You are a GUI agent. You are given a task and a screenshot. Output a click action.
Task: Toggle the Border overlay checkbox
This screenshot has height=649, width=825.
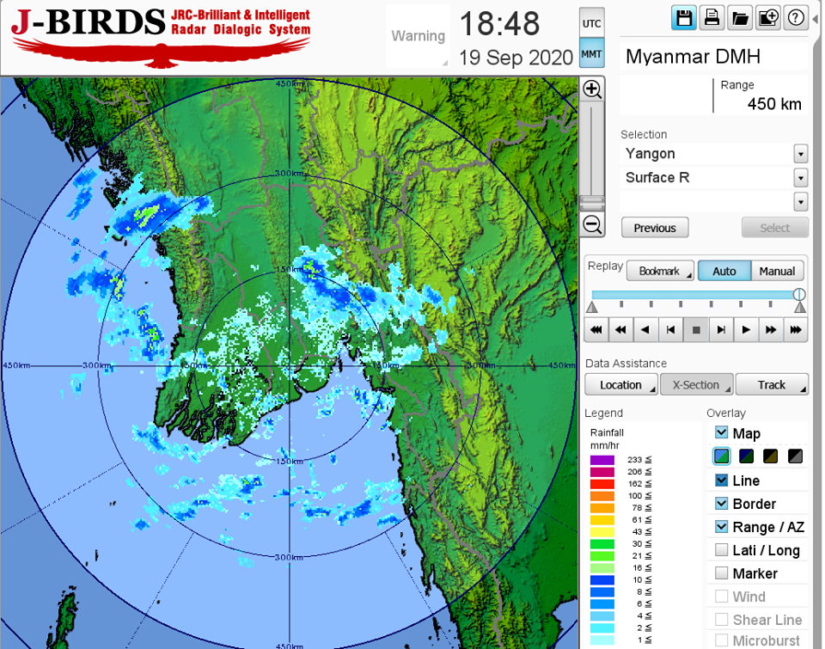pyautogui.click(x=722, y=504)
